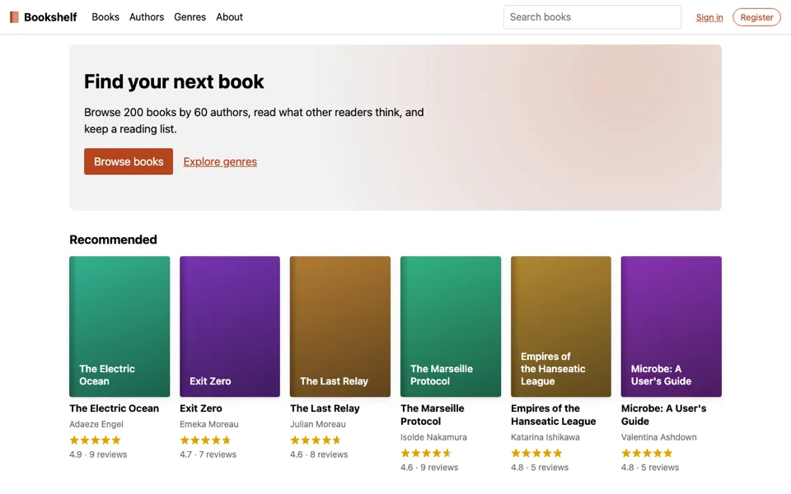Click Microbe: A User's Guide title

pos(664,415)
